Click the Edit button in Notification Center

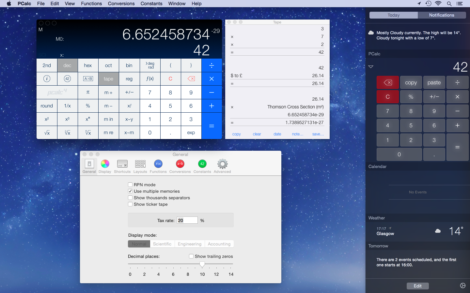417,286
